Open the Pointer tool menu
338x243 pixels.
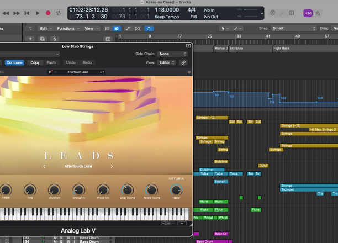225,29
